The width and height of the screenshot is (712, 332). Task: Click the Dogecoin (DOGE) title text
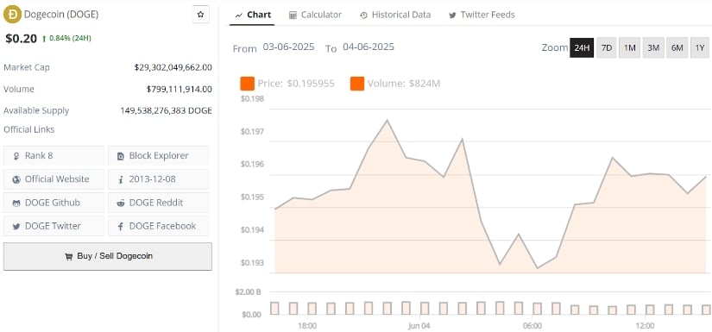[61, 15]
